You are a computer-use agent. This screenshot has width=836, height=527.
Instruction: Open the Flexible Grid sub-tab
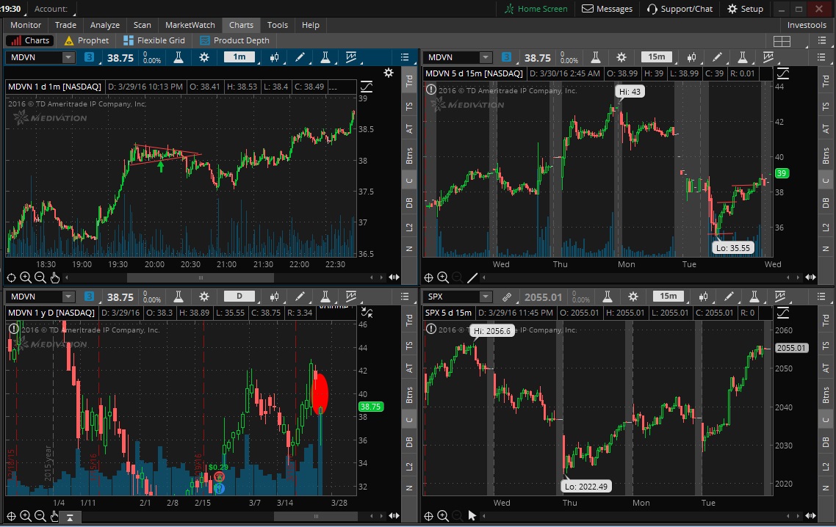pyautogui.click(x=154, y=40)
